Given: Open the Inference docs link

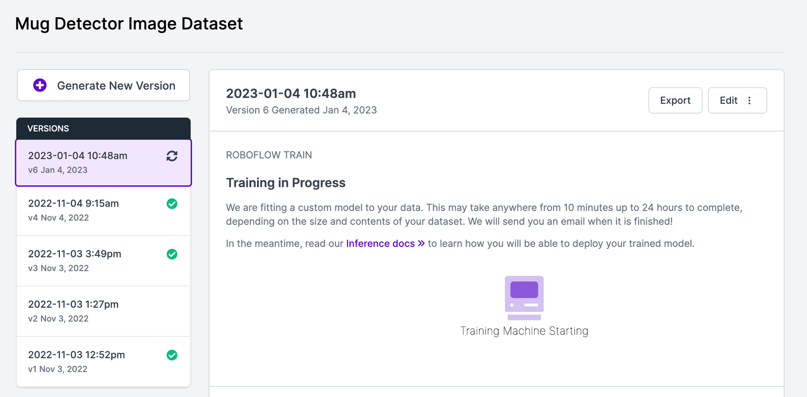Looking at the screenshot, I should (x=380, y=243).
